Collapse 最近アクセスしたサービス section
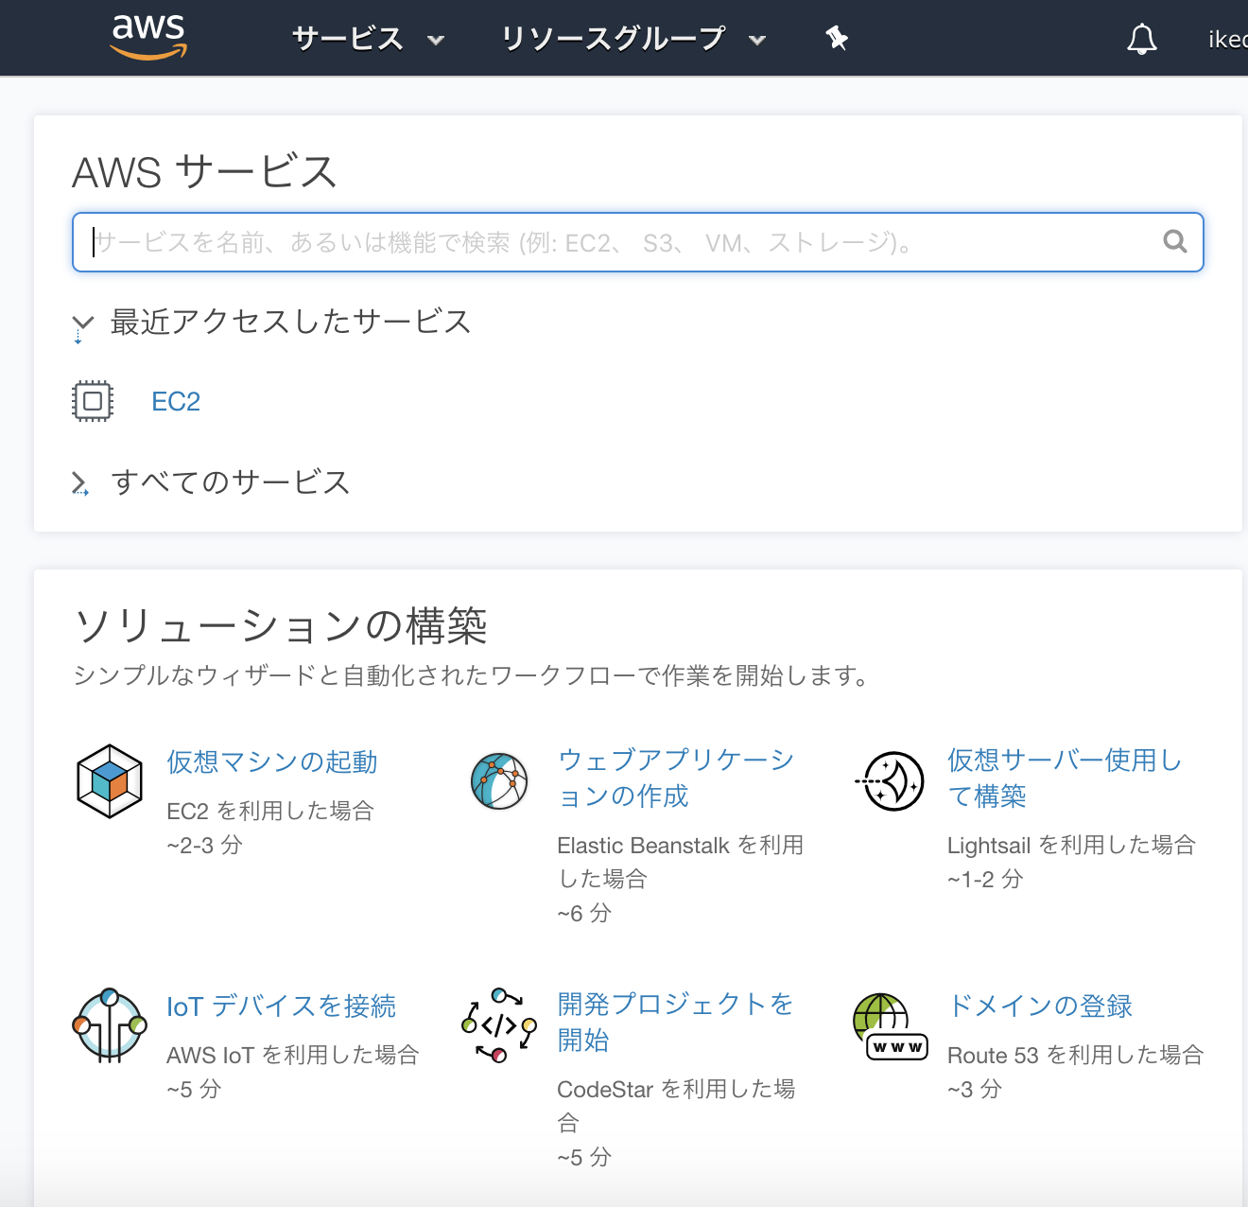Image resolution: width=1248 pixels, height=1207 pixels. 82,324
